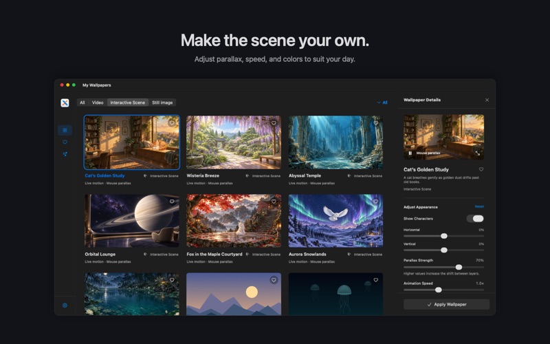550x344 pixels.
Task: Select the Orbital Lounge wallpaper thumbnail
Action: click(132, 221)
